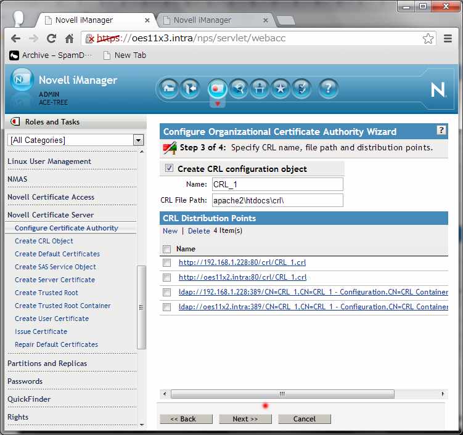Screen dimensions: 463x435
Task: Click the Roles and Tasks panel icon
Action: (x=15, y=121)
